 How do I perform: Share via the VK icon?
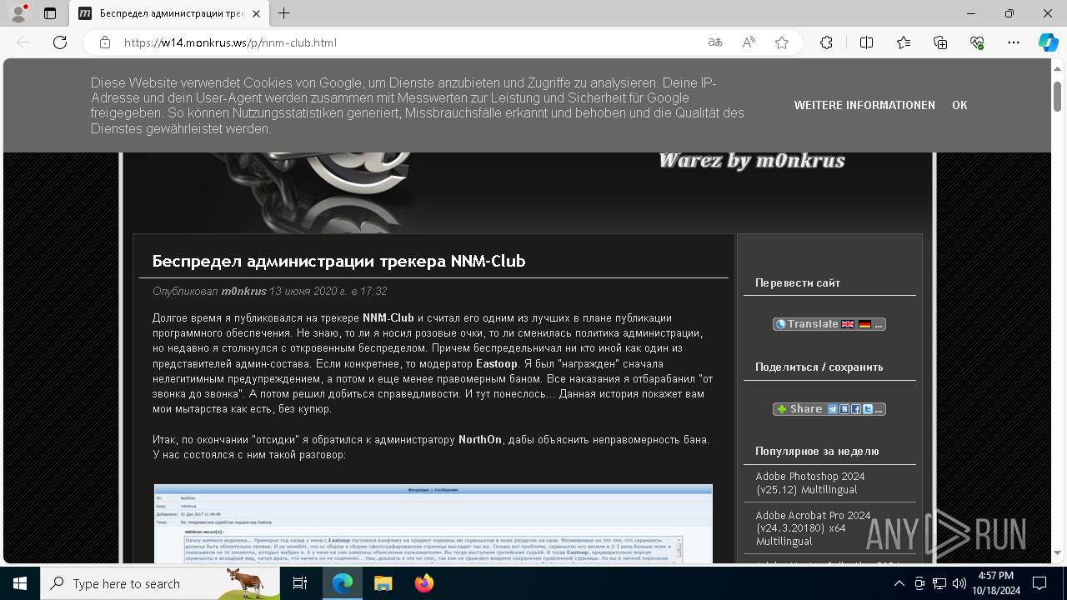(844, 409)
